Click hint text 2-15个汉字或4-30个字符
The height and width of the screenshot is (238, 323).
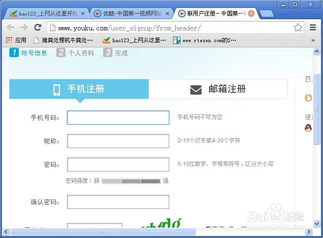coord(209,141)
